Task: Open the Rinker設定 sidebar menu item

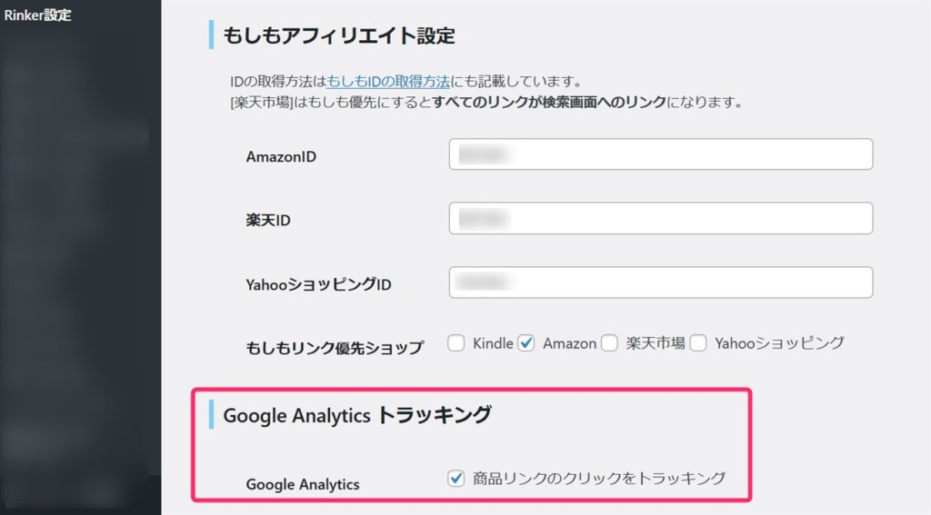Action: (x=37, y=15)
